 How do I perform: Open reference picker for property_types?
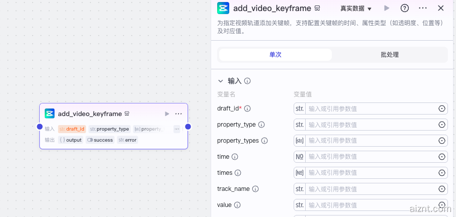click(x=442, y=141)
